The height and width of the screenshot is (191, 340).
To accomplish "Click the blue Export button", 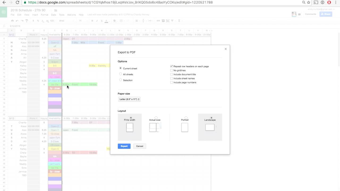I will coord(124,146).
